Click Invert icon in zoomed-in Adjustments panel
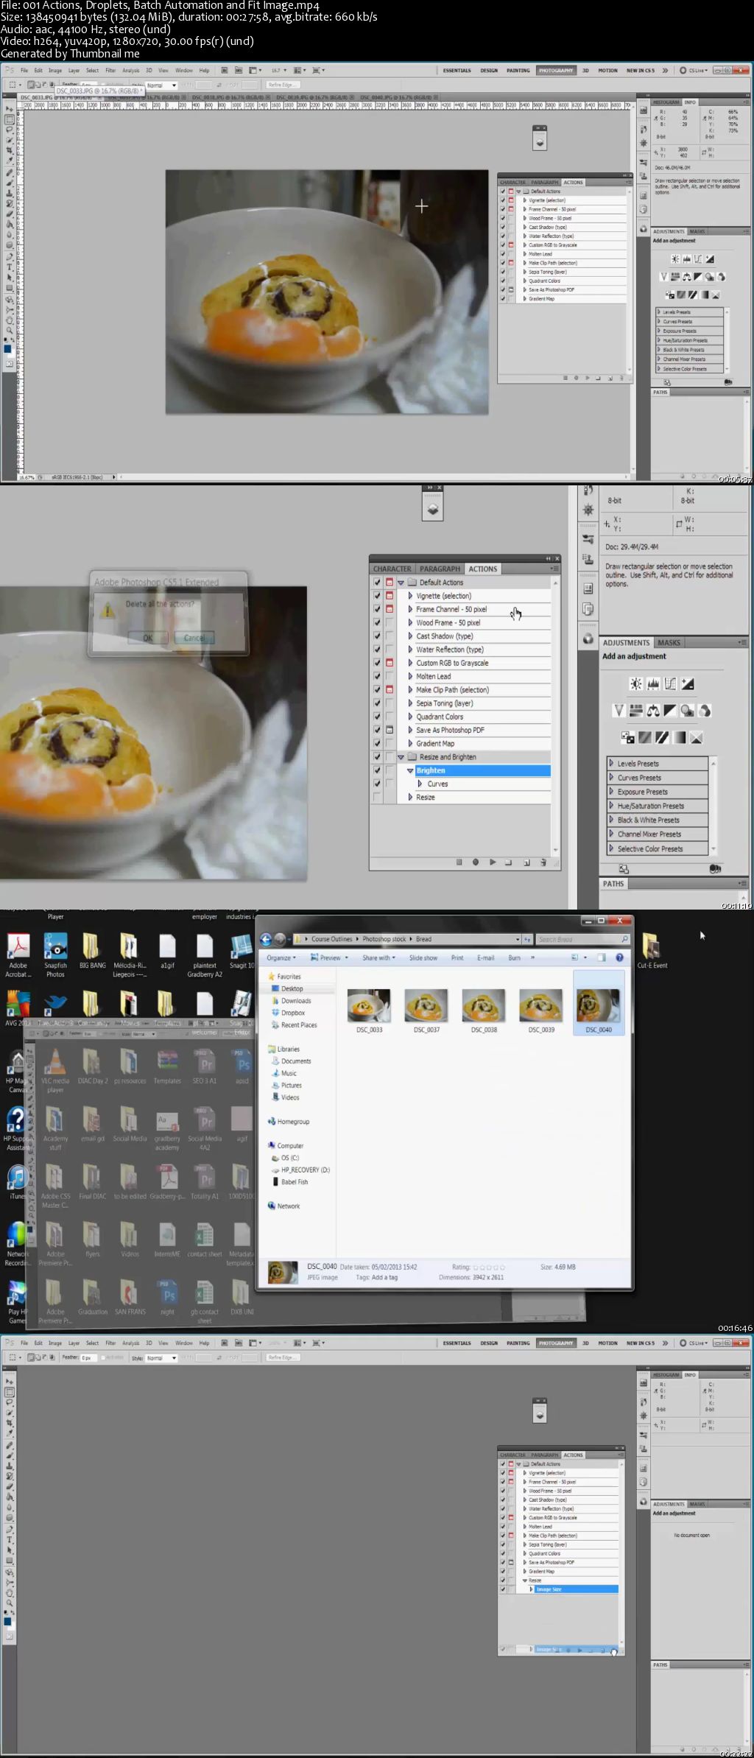754x1758 pixels. pyautogui.click(x=627, y=737)
